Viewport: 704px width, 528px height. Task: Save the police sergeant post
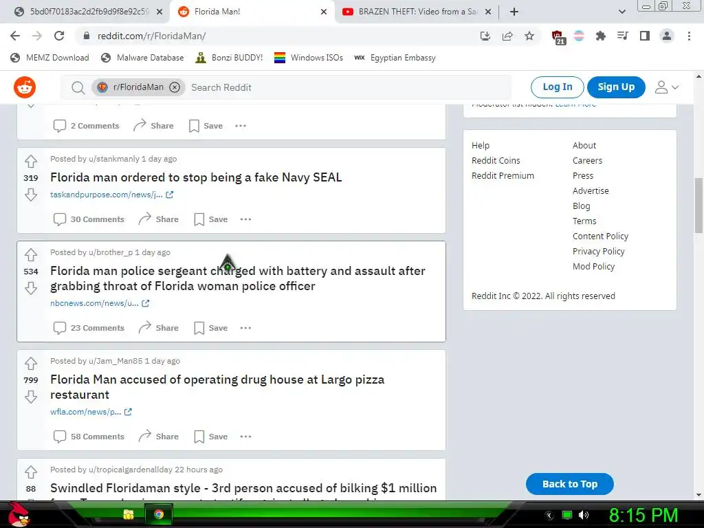[x=211, y=328]
